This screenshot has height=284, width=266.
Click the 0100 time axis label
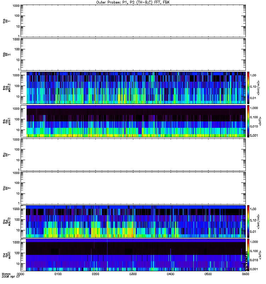[58, 274]
